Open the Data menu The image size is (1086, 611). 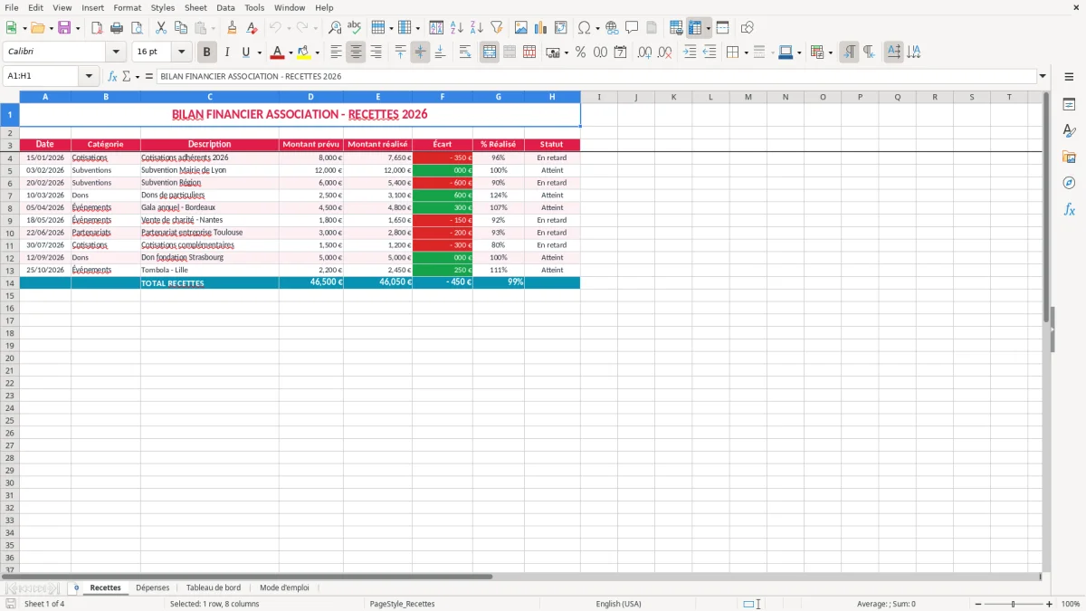(226, 7)
